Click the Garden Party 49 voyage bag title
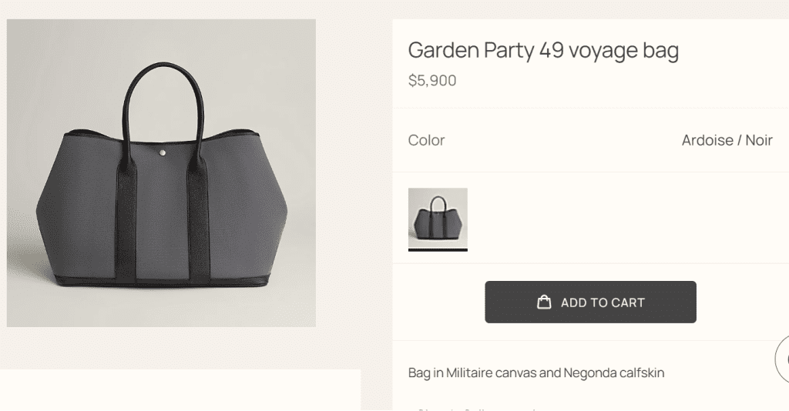 click(543, 50)
